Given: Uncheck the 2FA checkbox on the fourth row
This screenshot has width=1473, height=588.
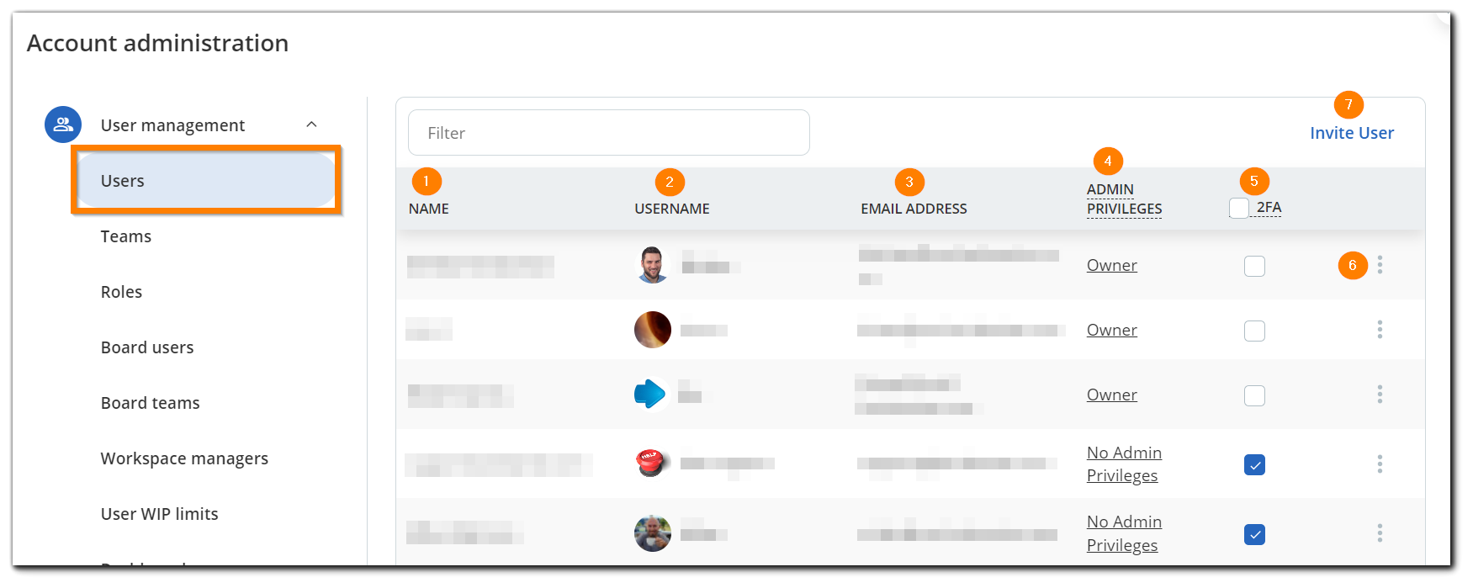Looking at the screenshot, I should [x=1254, y=464].
